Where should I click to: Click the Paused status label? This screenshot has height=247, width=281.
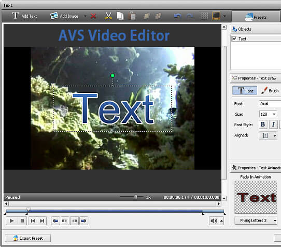point(12,197)
